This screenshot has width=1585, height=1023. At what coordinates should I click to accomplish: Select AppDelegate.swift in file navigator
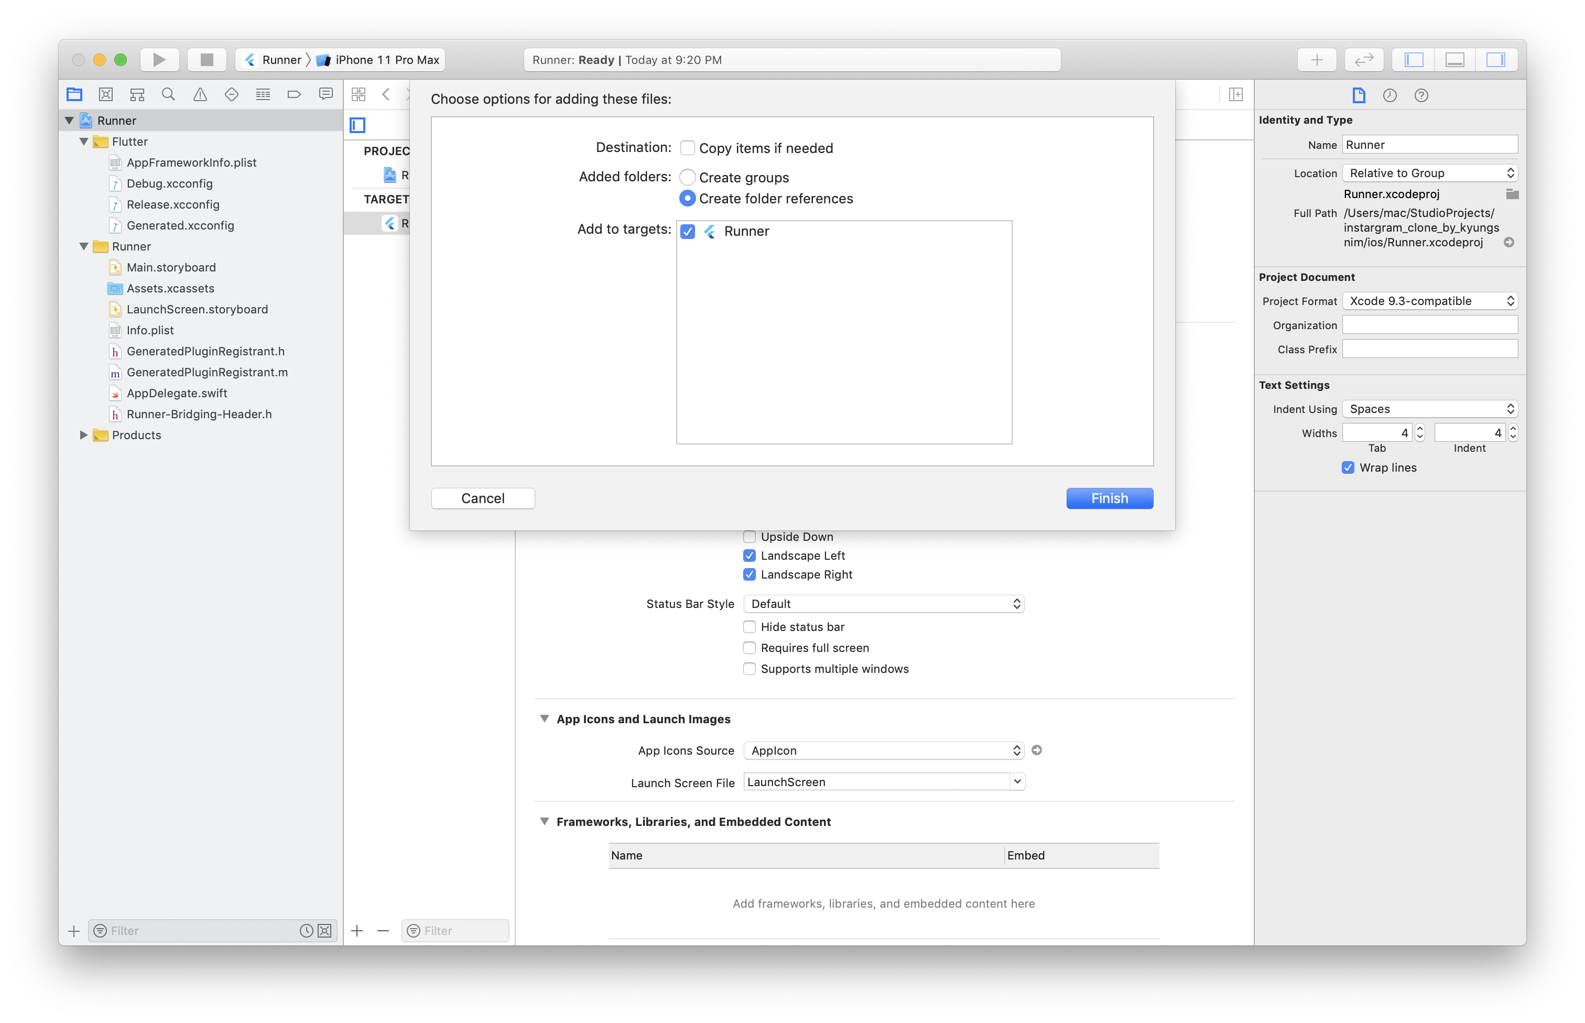177,393
